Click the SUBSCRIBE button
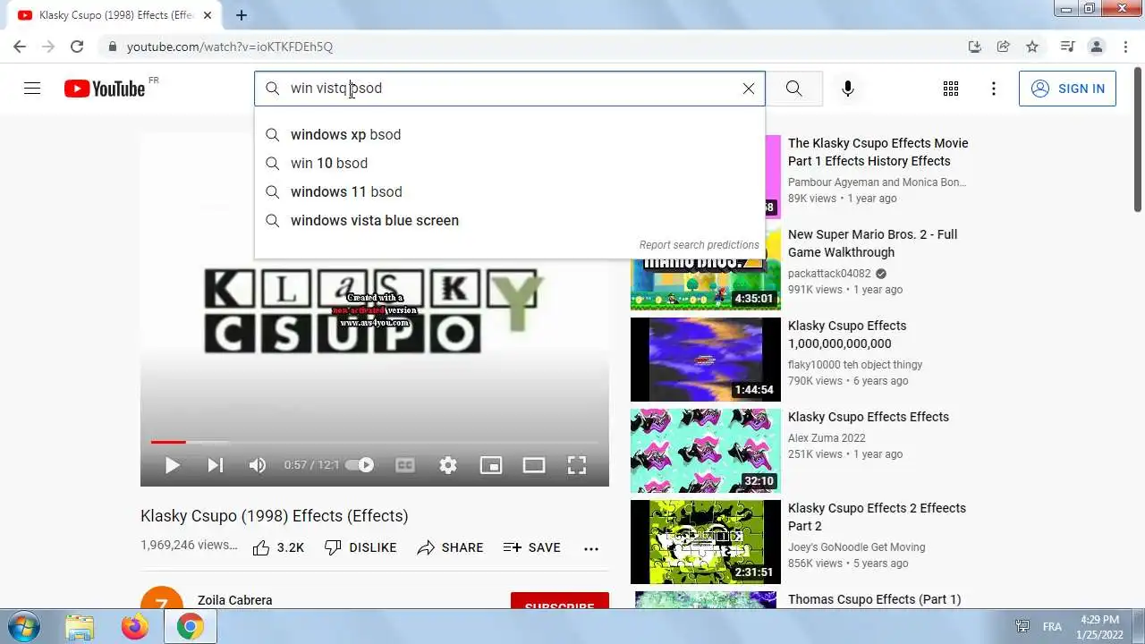 (560, 601)
